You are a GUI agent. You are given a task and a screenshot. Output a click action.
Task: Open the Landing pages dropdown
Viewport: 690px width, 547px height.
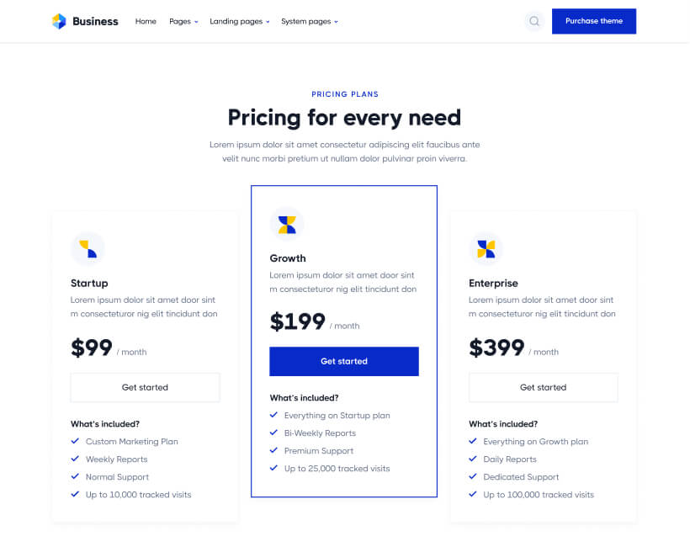click(x=240, y=21)
